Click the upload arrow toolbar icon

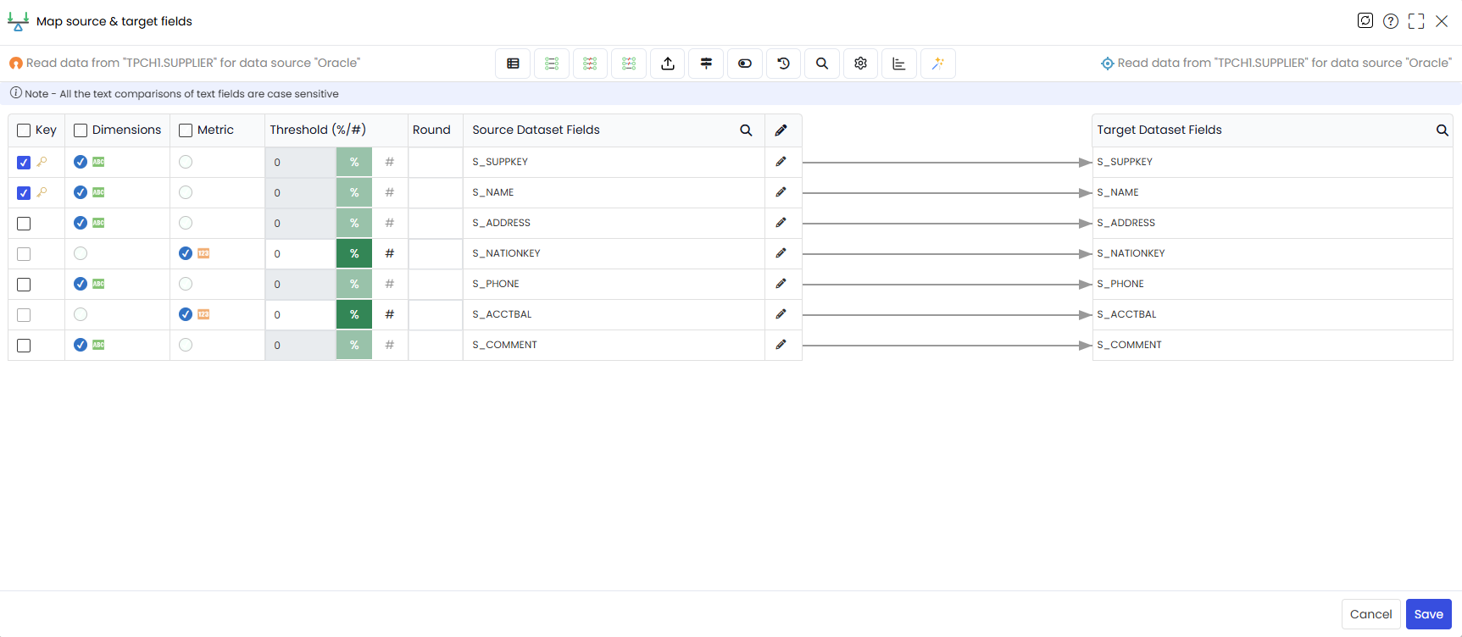[668, 64]
